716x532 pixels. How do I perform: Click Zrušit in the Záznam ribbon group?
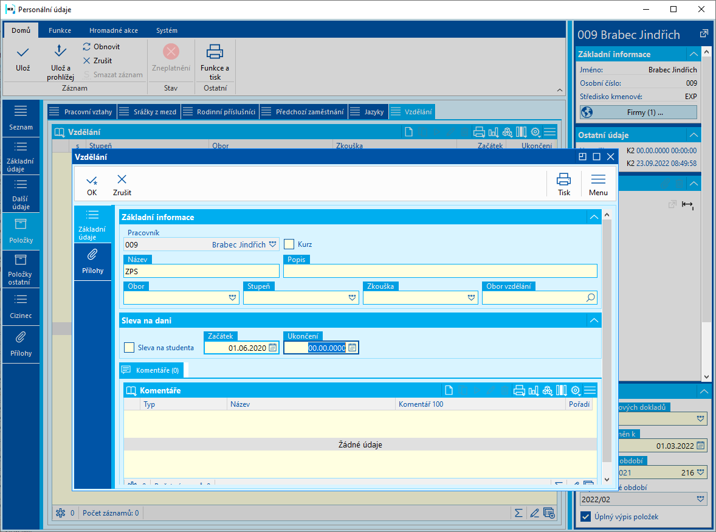coord(98,60)
